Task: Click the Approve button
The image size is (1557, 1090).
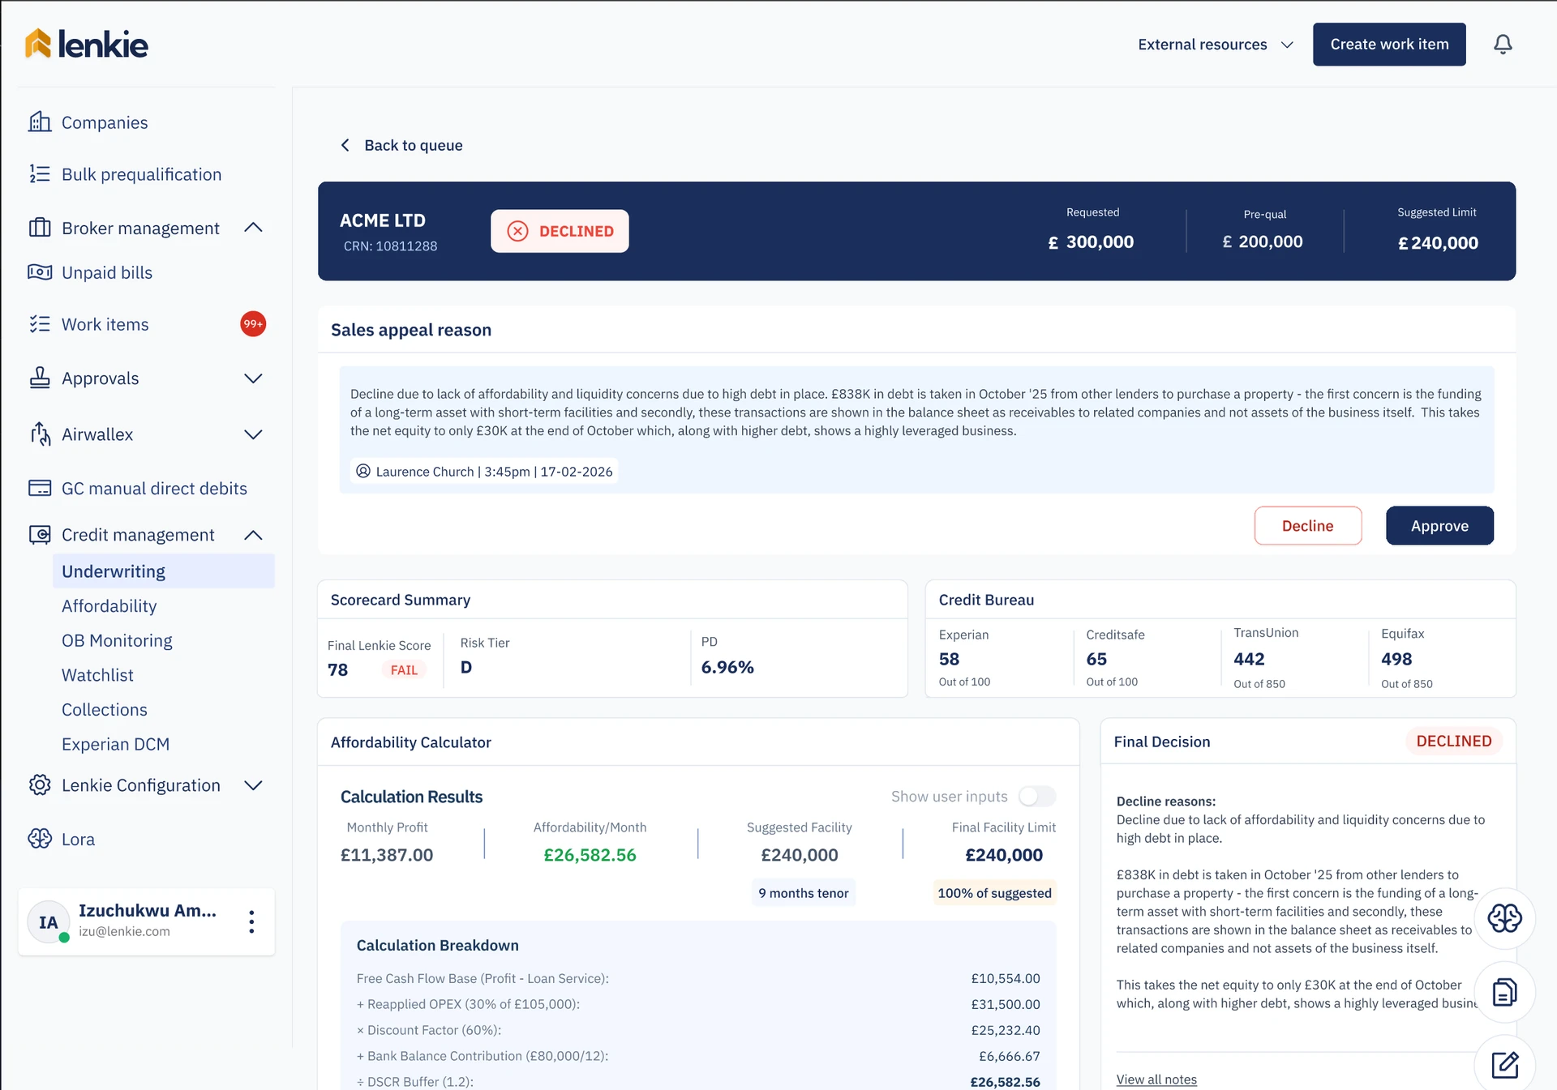Action: pyautogui.click(x=1439, y=526)
